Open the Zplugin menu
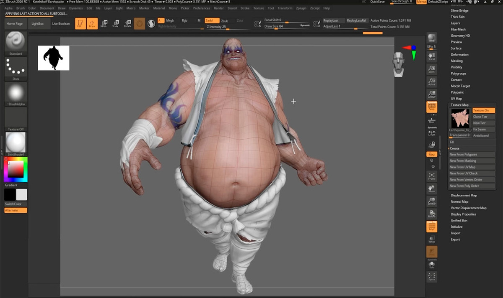The image size is (503, 298). (x=301, y=8)
